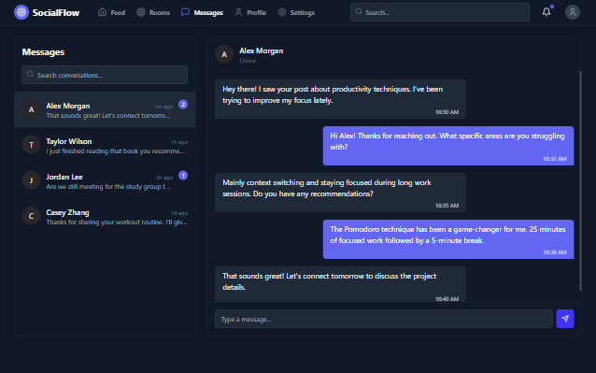596x373 pixels.
Task: Click the chat vertical scrollbar
Action: tap(580, 181)
